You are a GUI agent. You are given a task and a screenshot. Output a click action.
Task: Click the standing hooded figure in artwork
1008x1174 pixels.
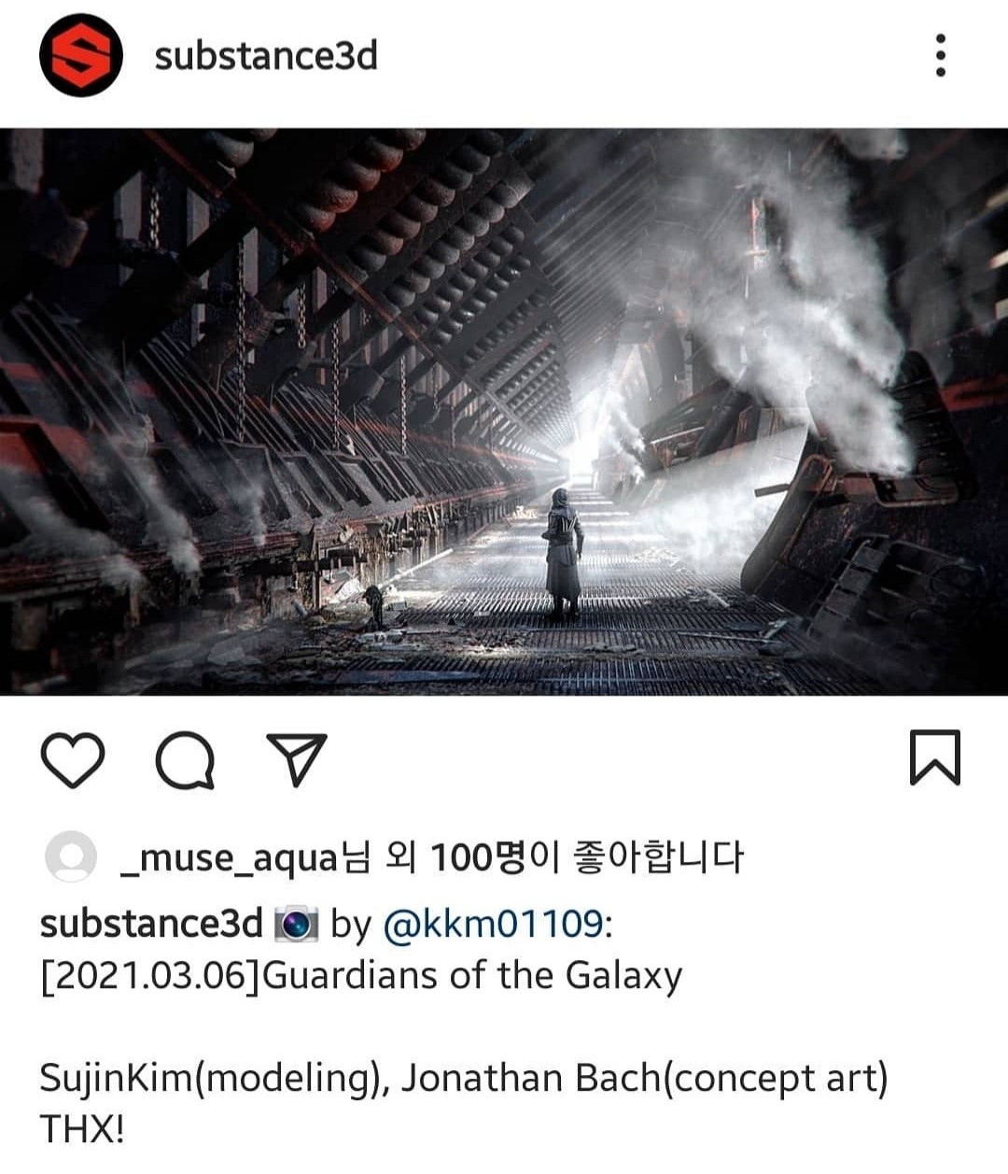click(564, 554)
